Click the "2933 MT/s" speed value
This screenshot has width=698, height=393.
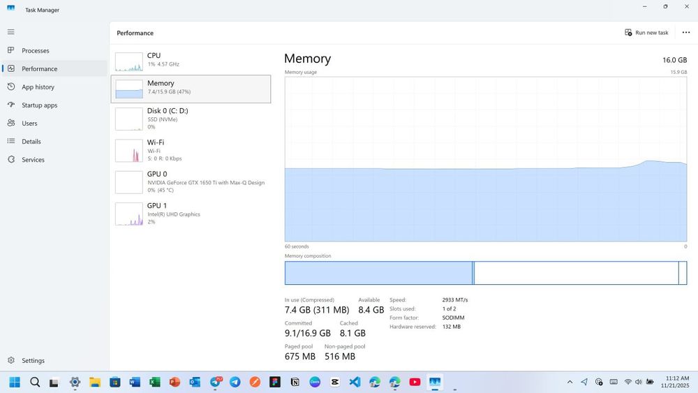point(455,300)
